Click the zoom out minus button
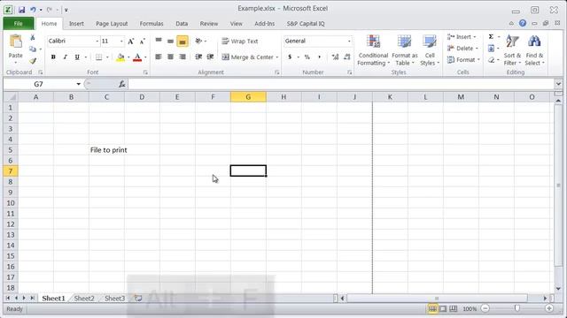 [x=485, y=308]
